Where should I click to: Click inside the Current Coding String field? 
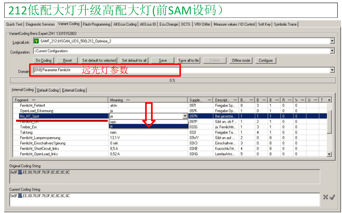coord(164,200)
